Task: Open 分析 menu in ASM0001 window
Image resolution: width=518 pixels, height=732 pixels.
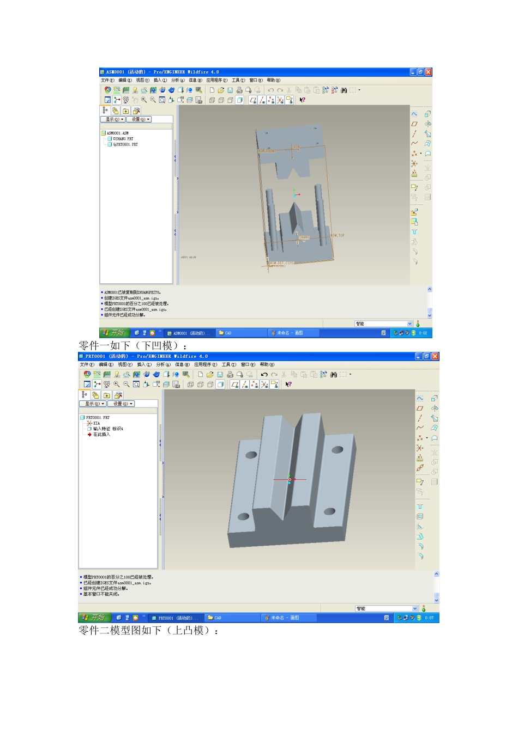Action: (178, 80)
